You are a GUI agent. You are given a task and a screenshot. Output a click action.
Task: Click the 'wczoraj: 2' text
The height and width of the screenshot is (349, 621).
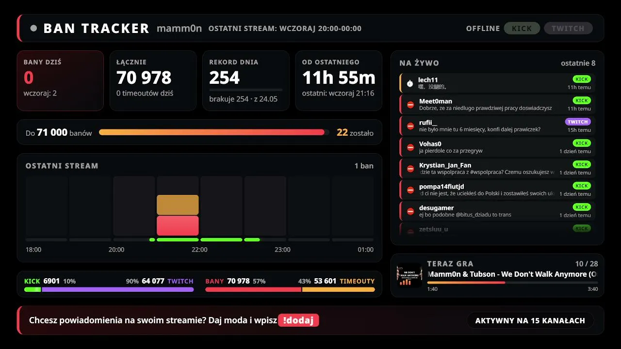pos(40,93)
